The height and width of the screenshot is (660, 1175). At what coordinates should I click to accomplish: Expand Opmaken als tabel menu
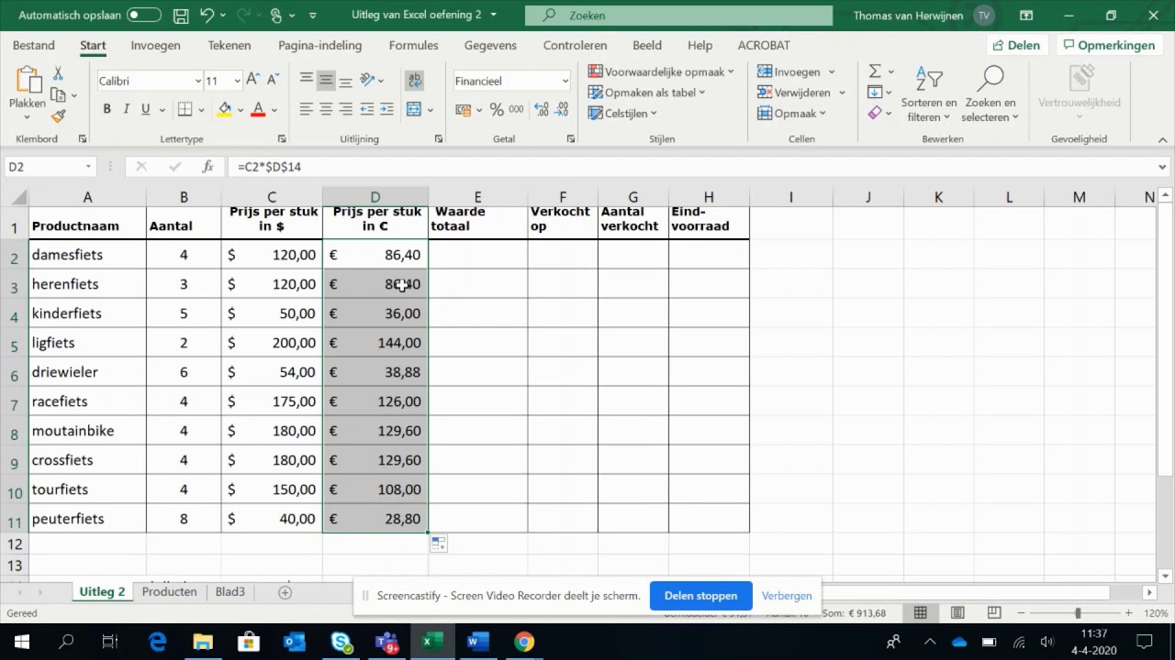pos(646,93)
